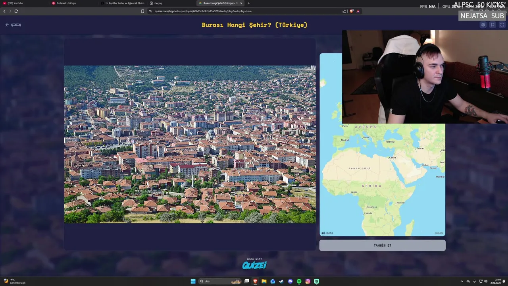Image resolution: width=508 pixels, height=286 pixels.
Task: Click the Tahran label on the map
Action: point(421,149)
